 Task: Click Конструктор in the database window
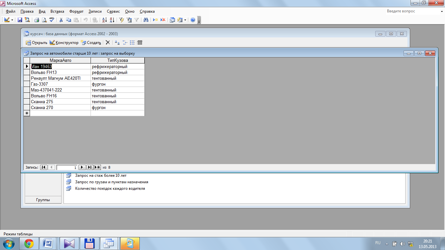tap(64, 43)
